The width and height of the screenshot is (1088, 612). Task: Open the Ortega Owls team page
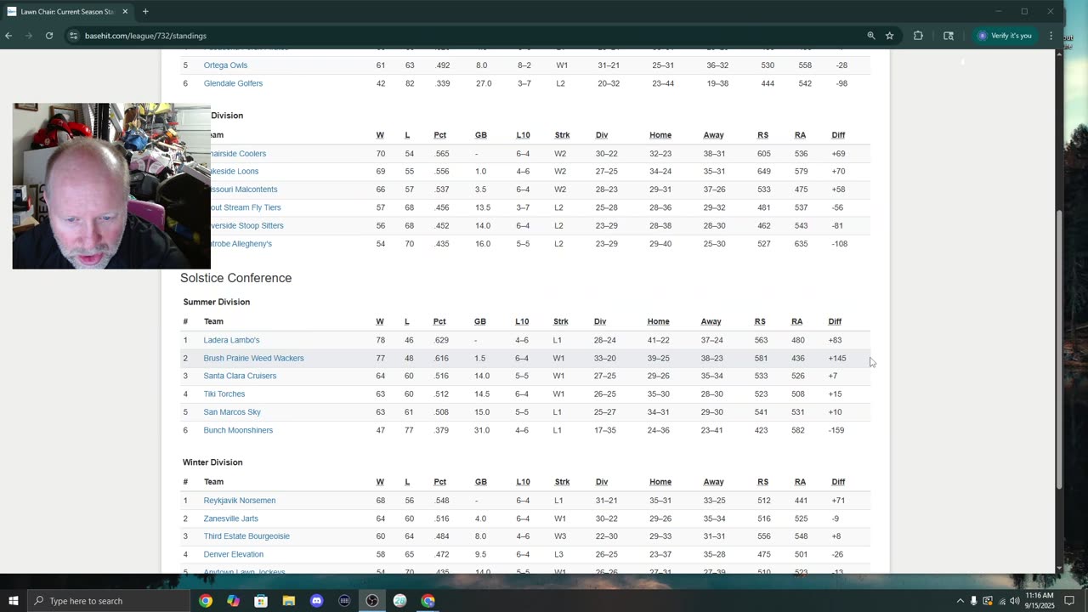[x=225, y=65]
